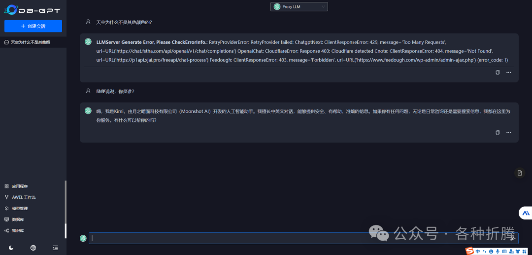This screenshot has height=255, width=532.
Task: Click user avatar beside 随便说说,你是谁?
Action: point(88,91)
